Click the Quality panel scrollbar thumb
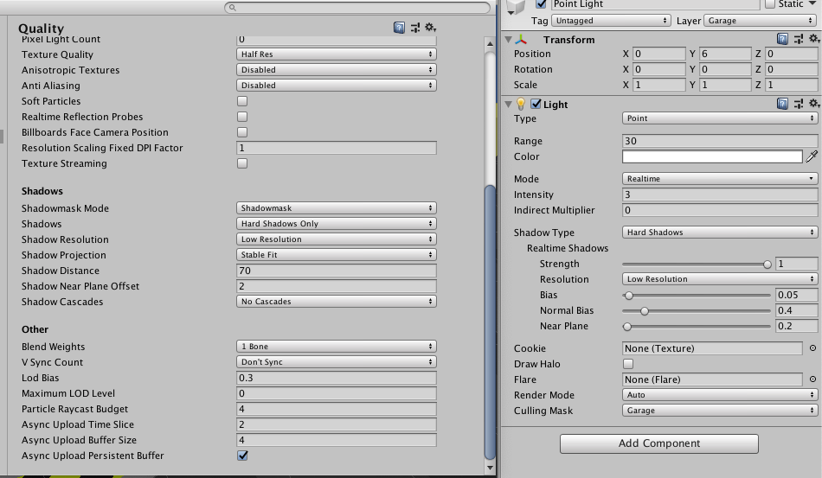The width and height of the screenshot is (822, 478). tap(490, 322)
